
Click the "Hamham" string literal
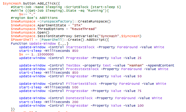coord(135,65)
